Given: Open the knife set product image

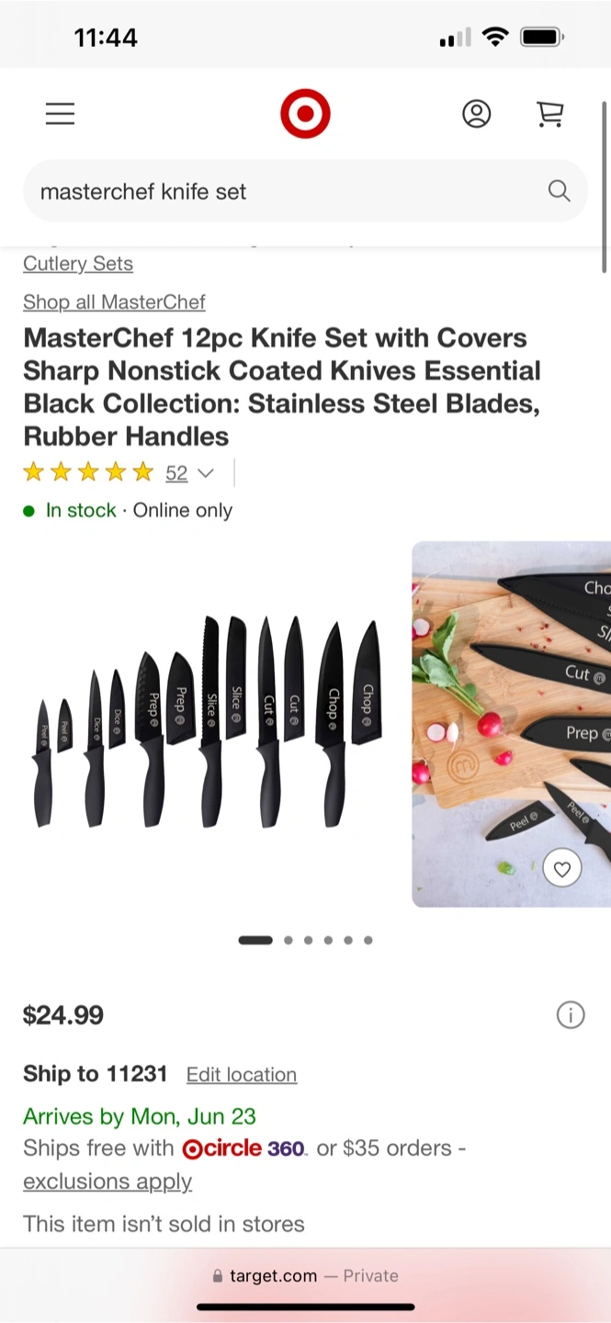Looking at the screenshot, I should (x=208, y=724).
